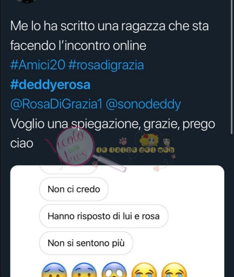Click the scrollbar at right edge

pyautogui.click(x=232, y=67)
